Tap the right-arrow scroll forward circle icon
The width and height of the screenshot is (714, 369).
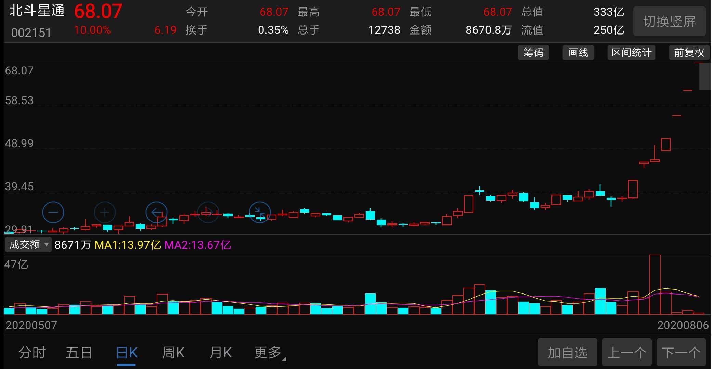pyautogui.click(x=208, y=213)
